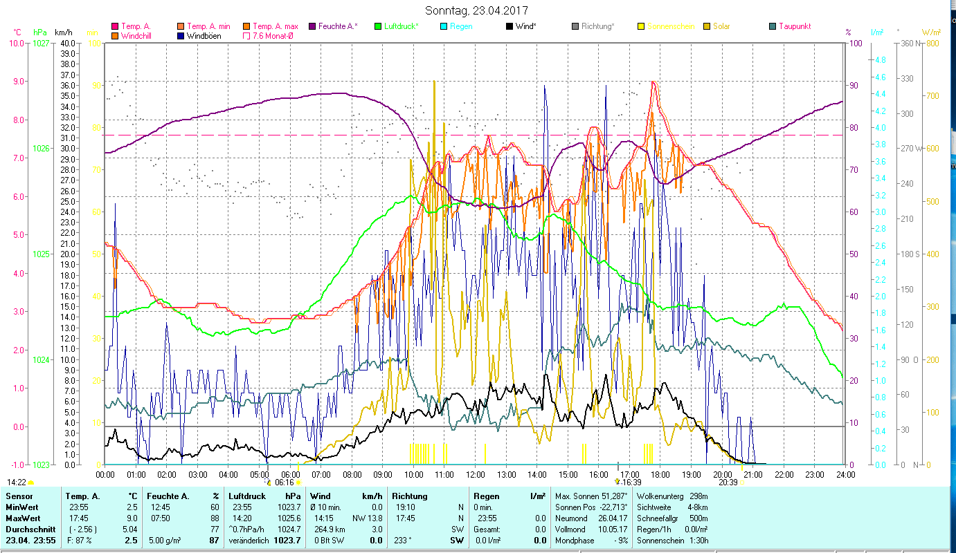Image resolution: width=956 pixels, height=553 pixels.
Task: Click the purple Feuchte A.* legend square
Action: 312,27
